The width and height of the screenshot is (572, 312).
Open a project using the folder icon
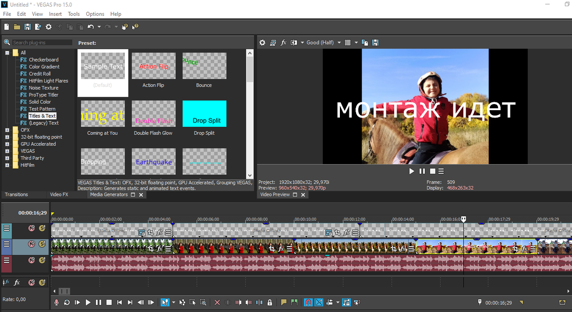pyautogui.click(x=17, y=27)
